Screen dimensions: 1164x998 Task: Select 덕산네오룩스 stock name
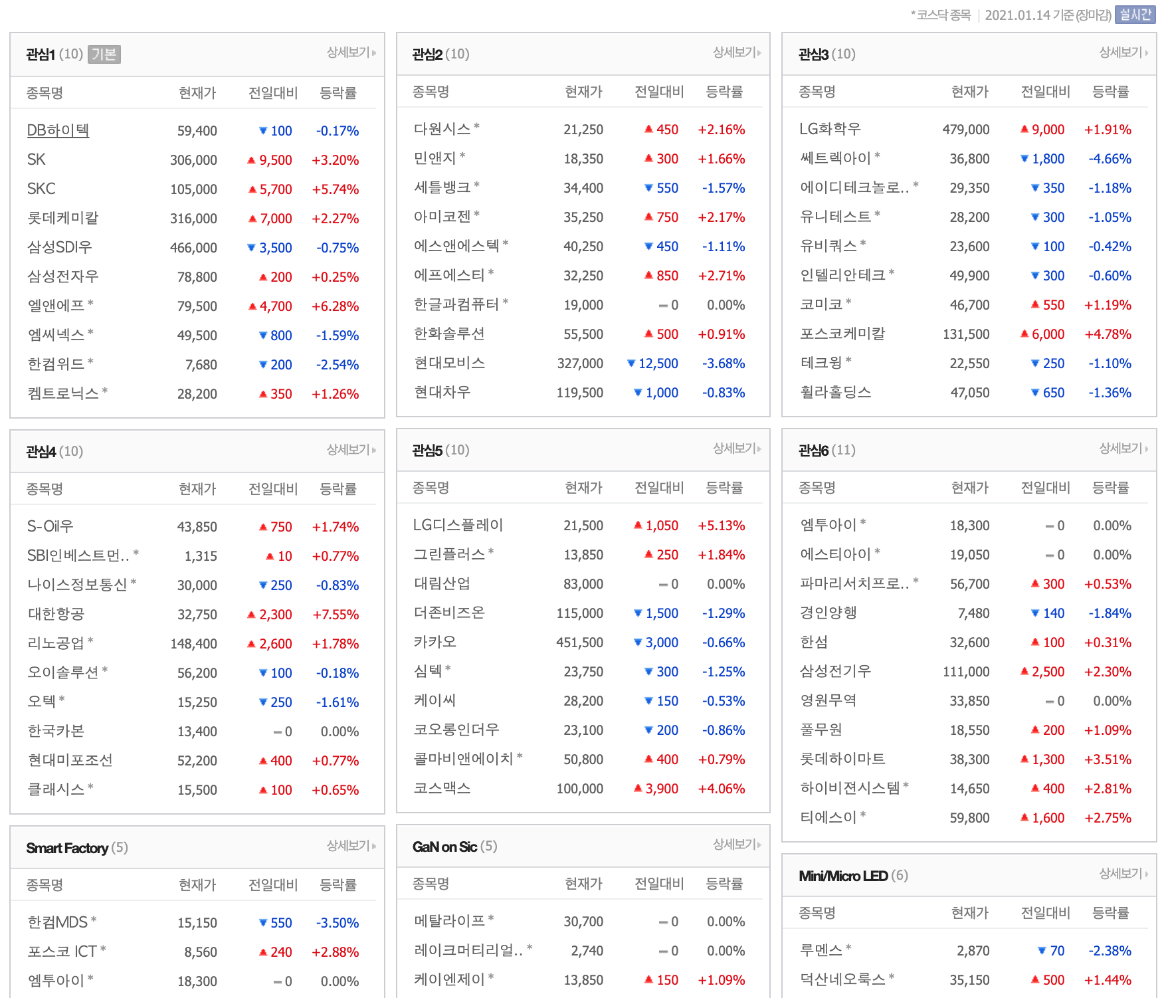click(843, 979)
